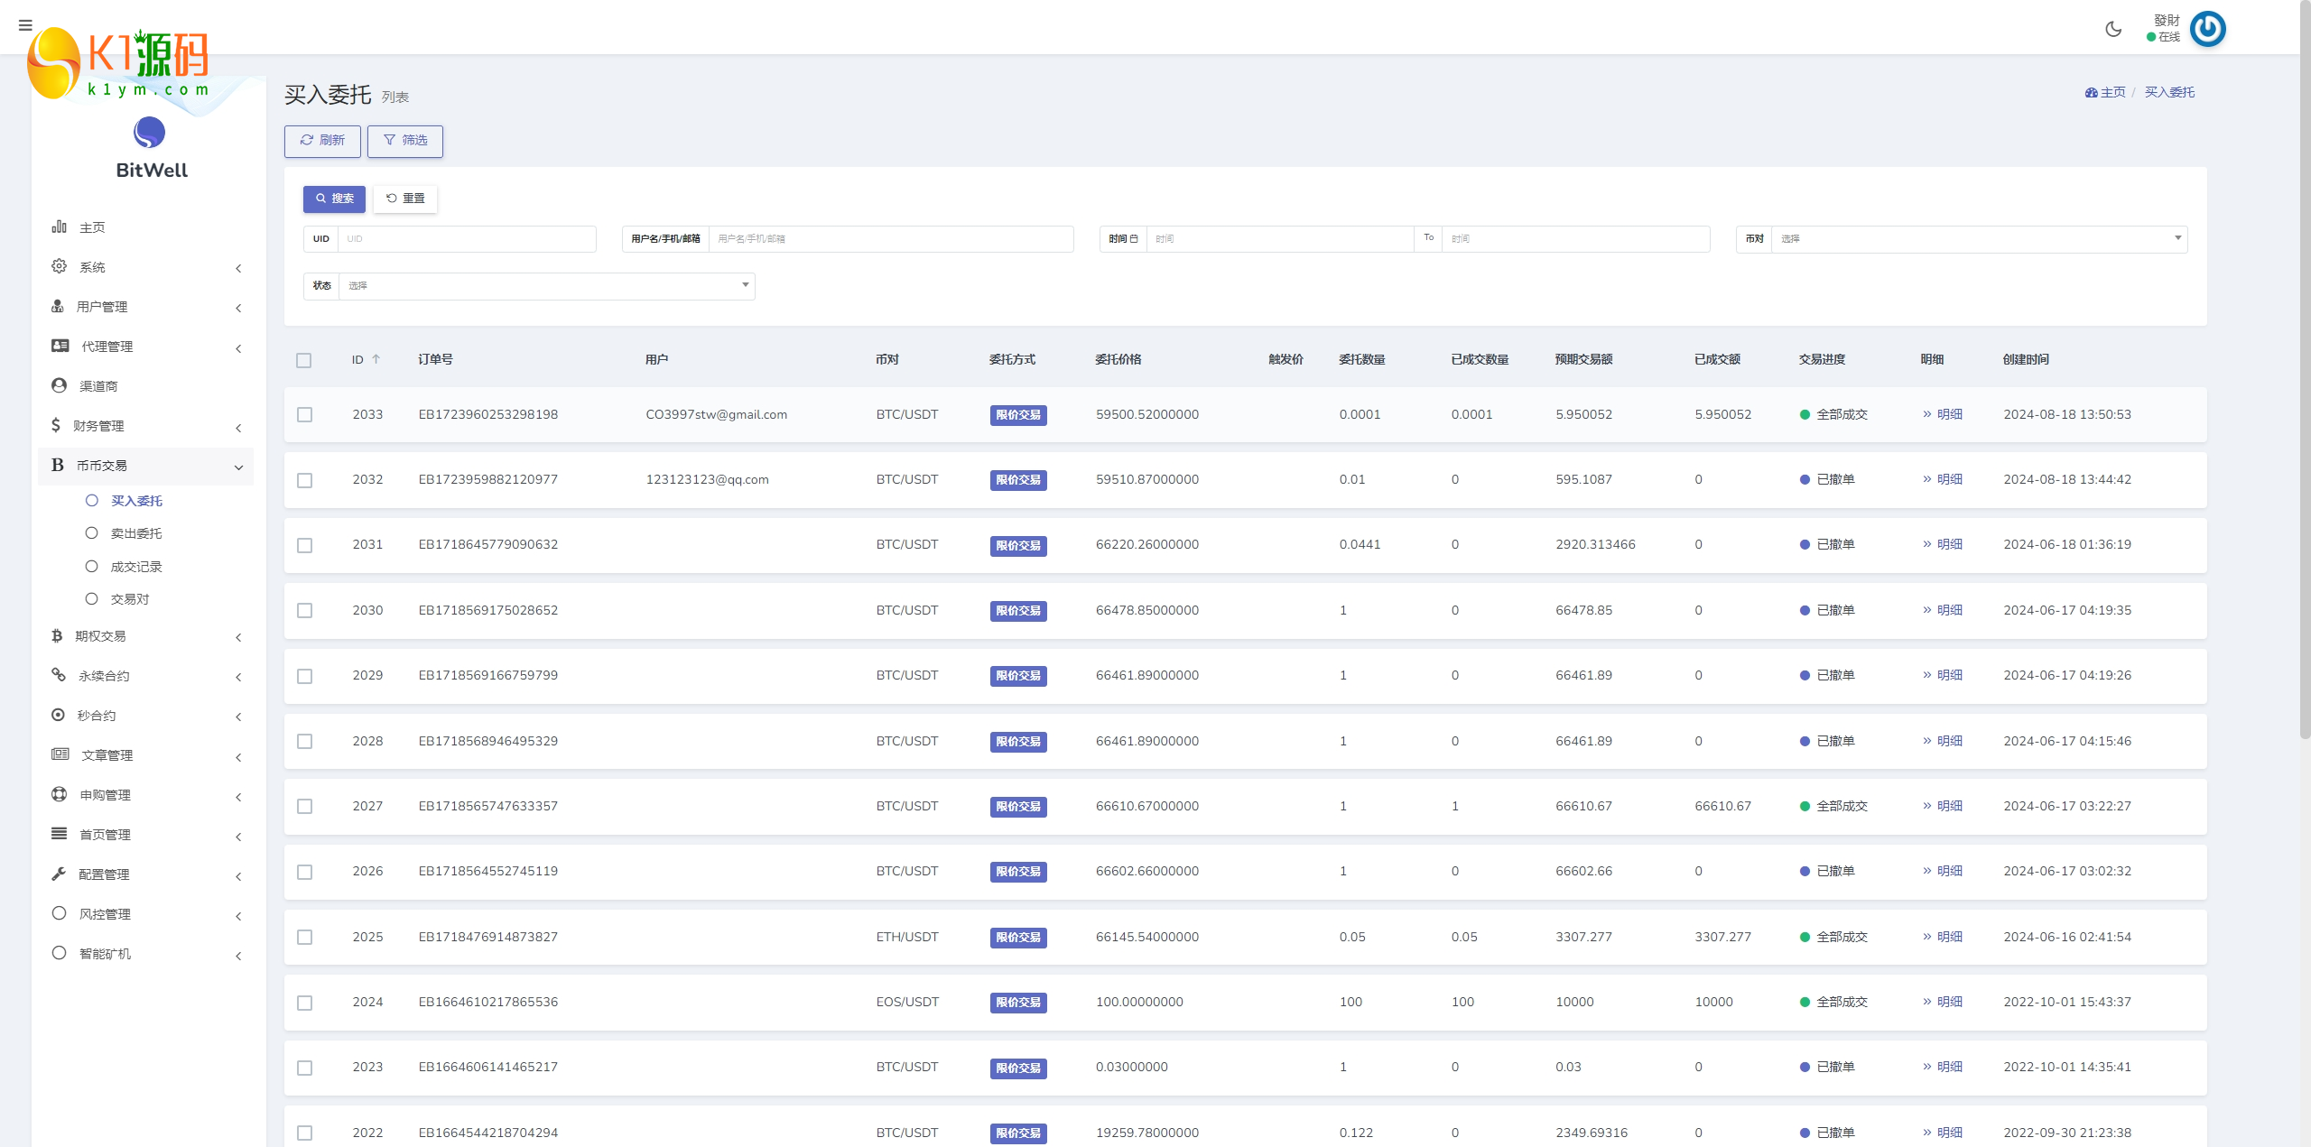Open the 买入委托 submenu item
This screenshot has height=1147, width=2311.
point(136,501)
